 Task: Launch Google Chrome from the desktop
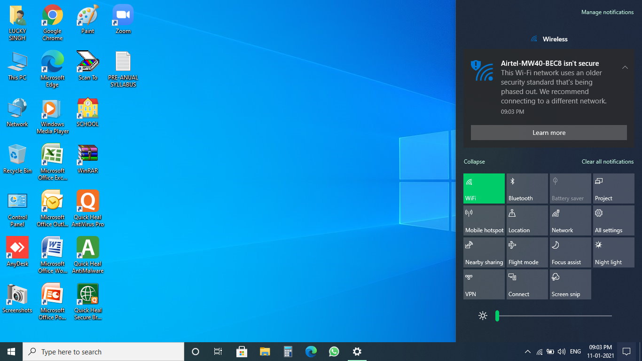[x=53, y=23]
